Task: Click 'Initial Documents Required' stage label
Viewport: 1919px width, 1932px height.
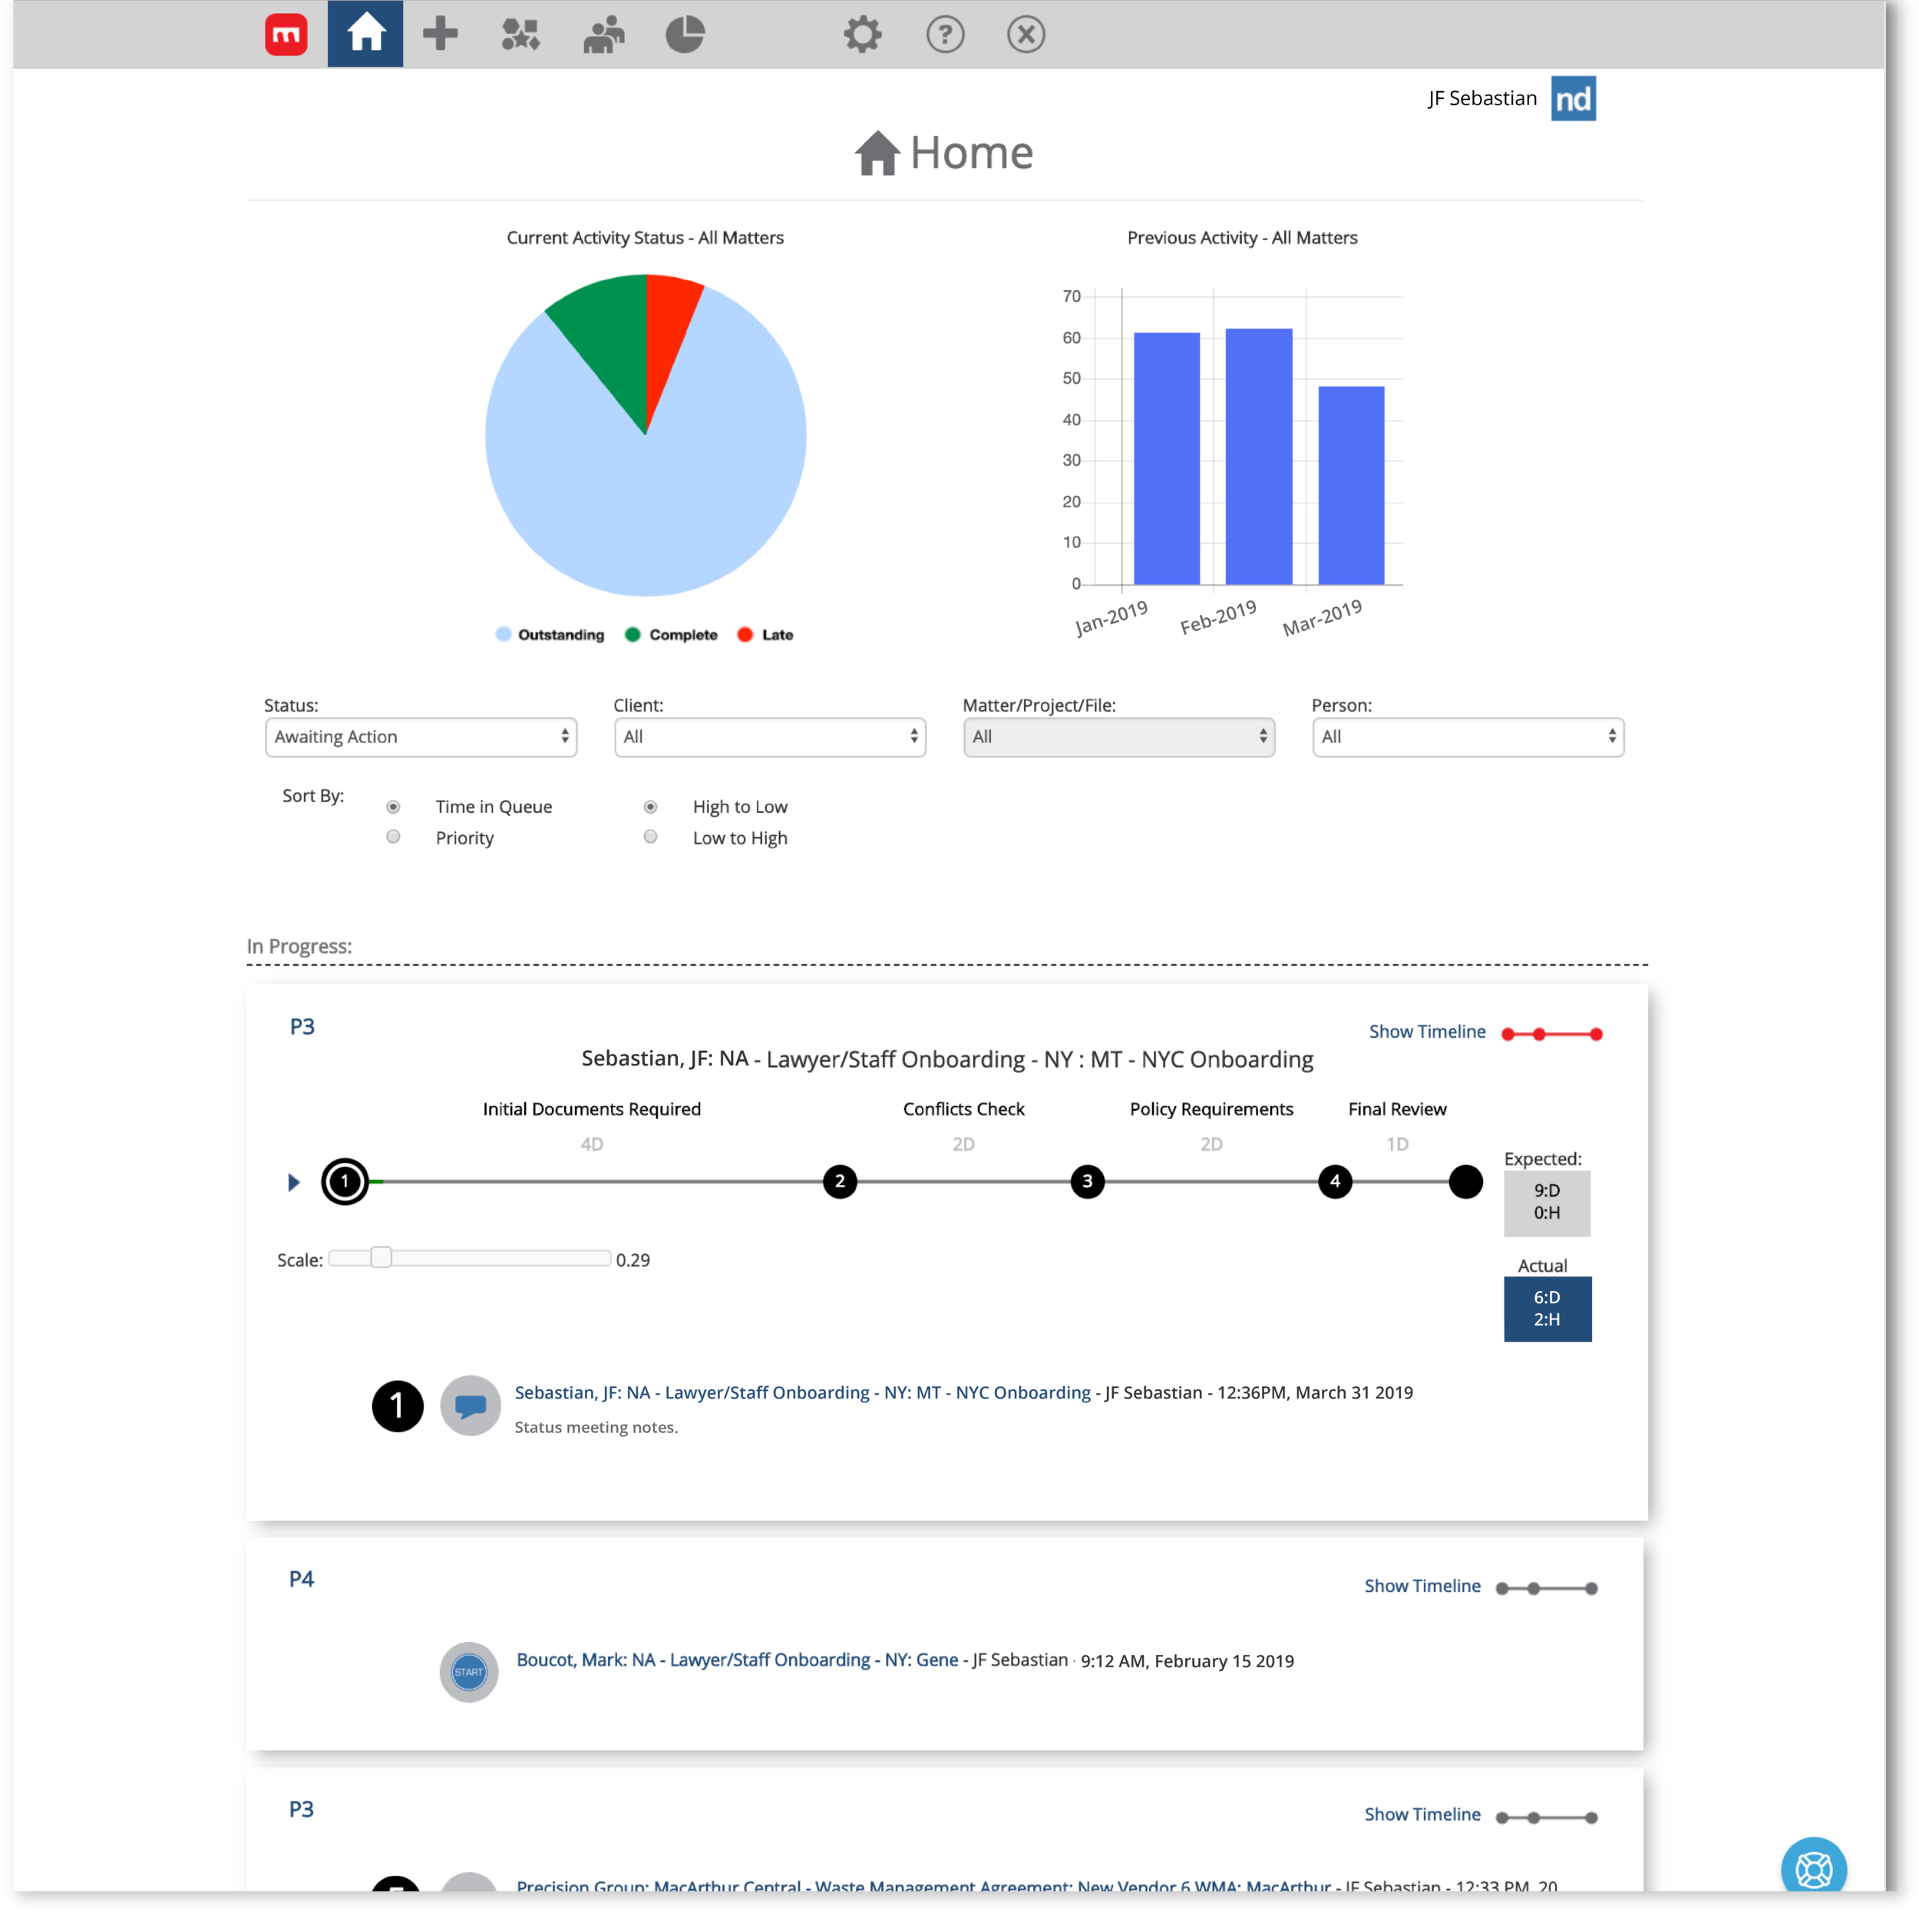Action: tap(591, 1108)
